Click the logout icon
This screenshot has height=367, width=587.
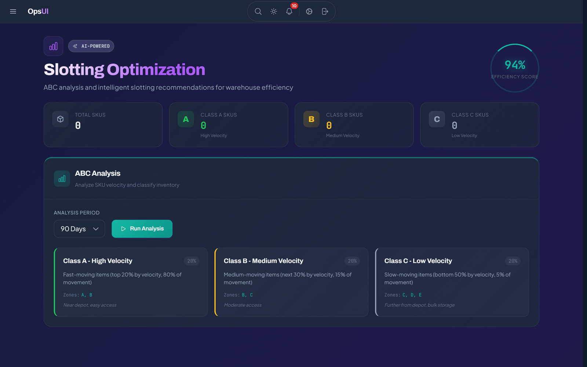(x=325, y=11)
